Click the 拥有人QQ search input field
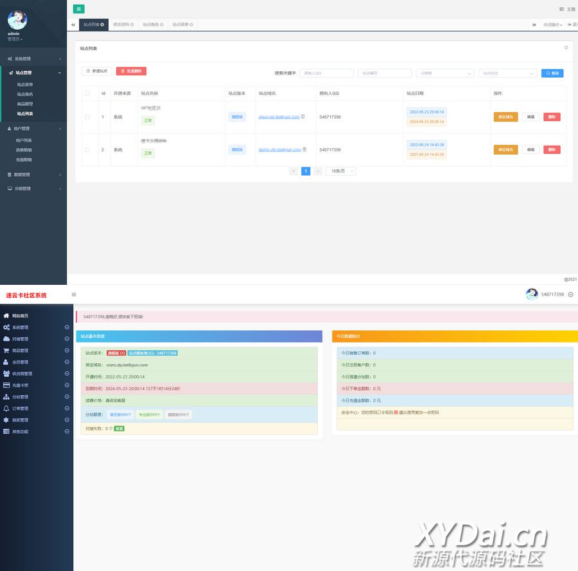The width and height of the screenshot is (578, 571). tap(326, 73)
